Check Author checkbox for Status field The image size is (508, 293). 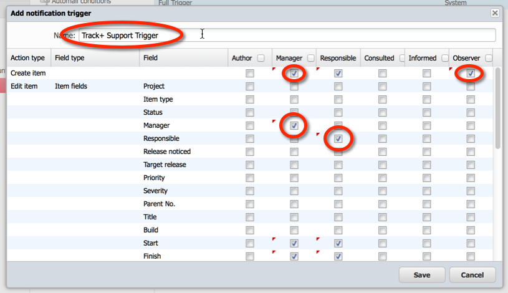pyautogui.click(x=250, y=113)
